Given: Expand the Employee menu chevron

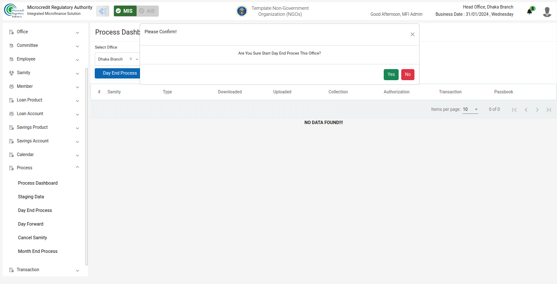Looking at the screenshot, I should point(77,60).
